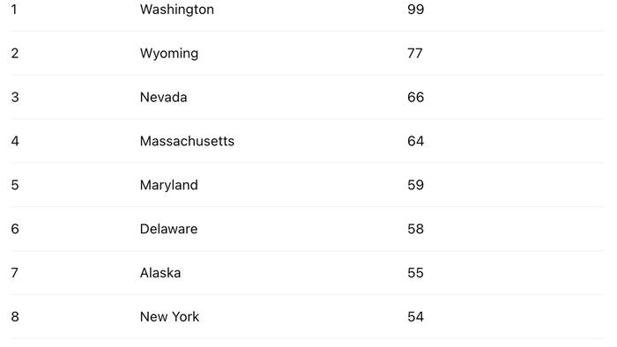Click the Massachusetts entry
Image resolution: width=617 pixels, height=347 pixels.
pos(187,141)
